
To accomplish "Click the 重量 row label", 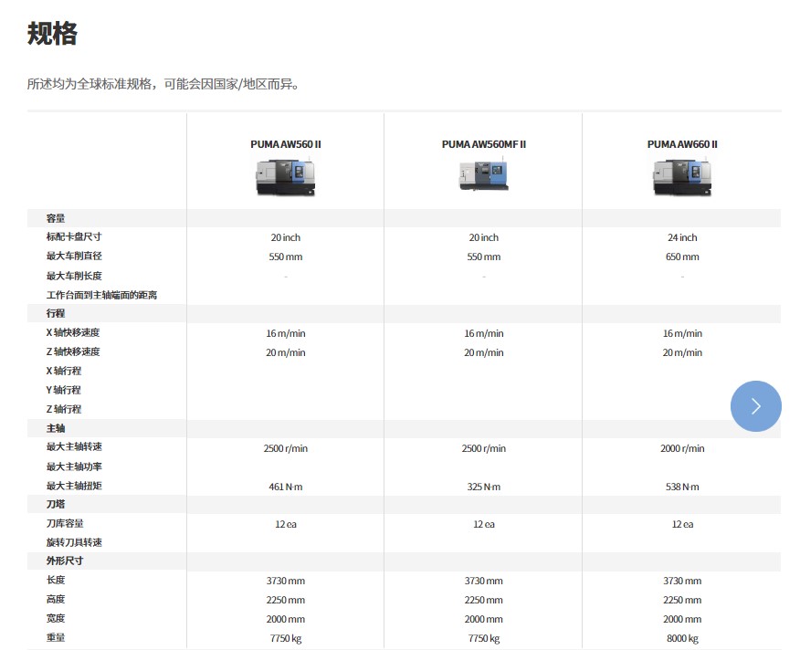I will pos(56,638).
